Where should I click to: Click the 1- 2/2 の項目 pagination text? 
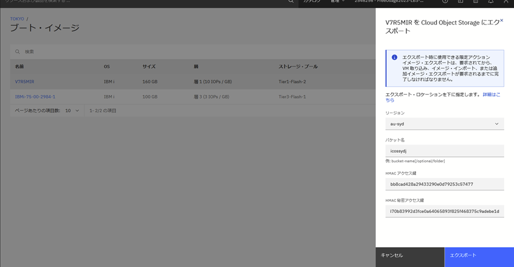point(103,111)
